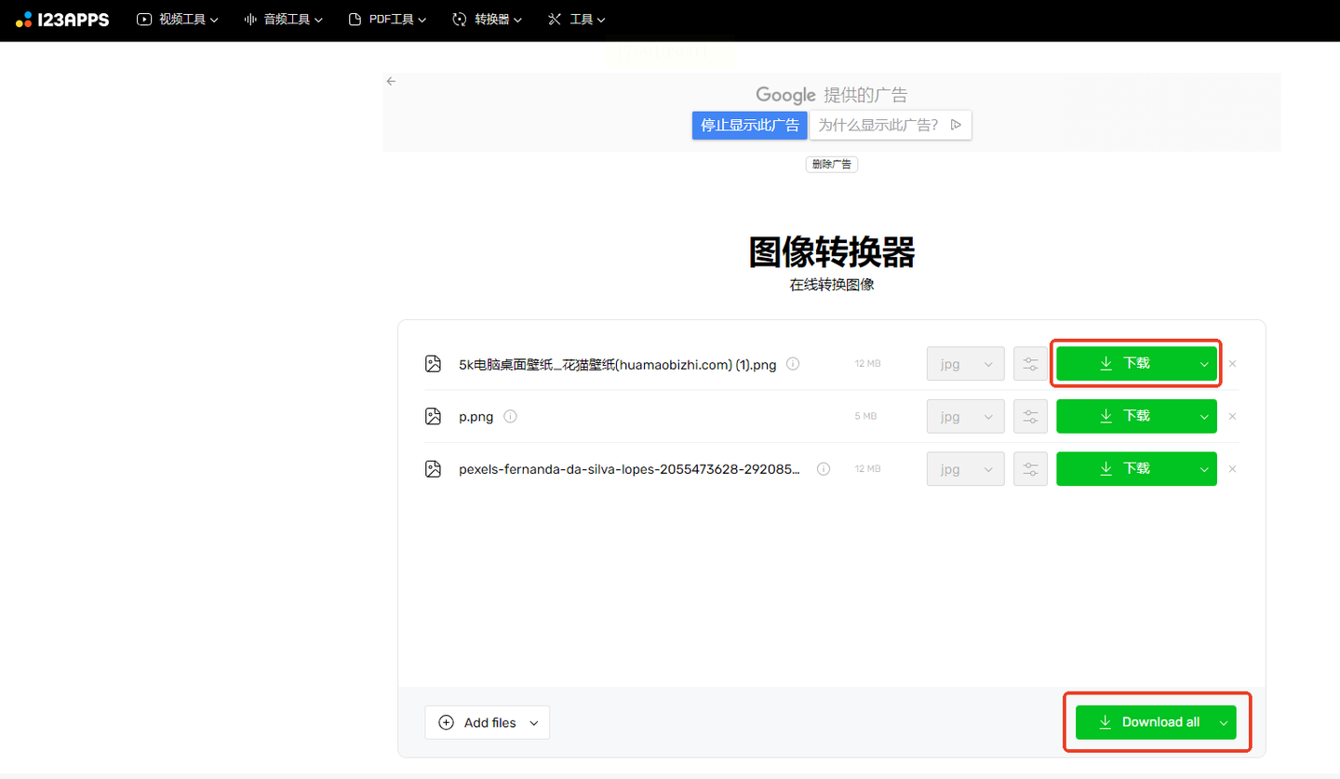Click the 123APPS logo
Screen dimensions: 1340x779
[62, 19]
